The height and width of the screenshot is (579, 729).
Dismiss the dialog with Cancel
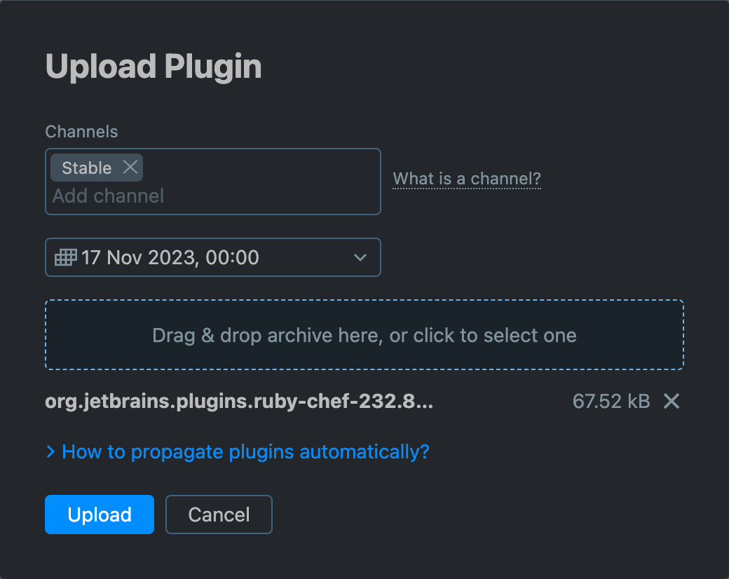[x=219, y=515]
